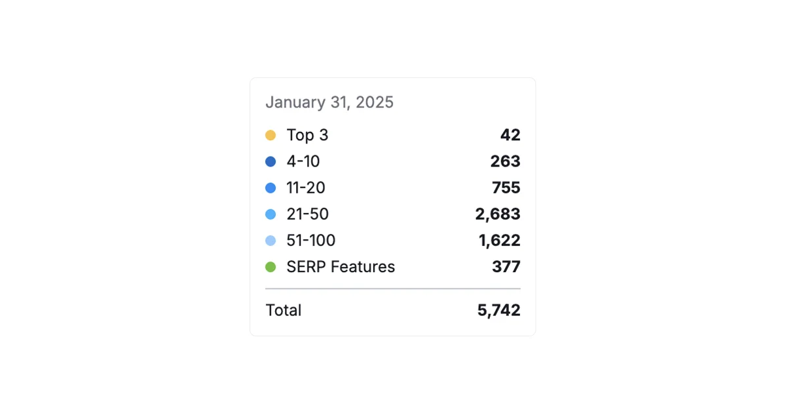Click the blue 11-20 legend dot
Screen dimensions: 786x413
tap(271, 188)
